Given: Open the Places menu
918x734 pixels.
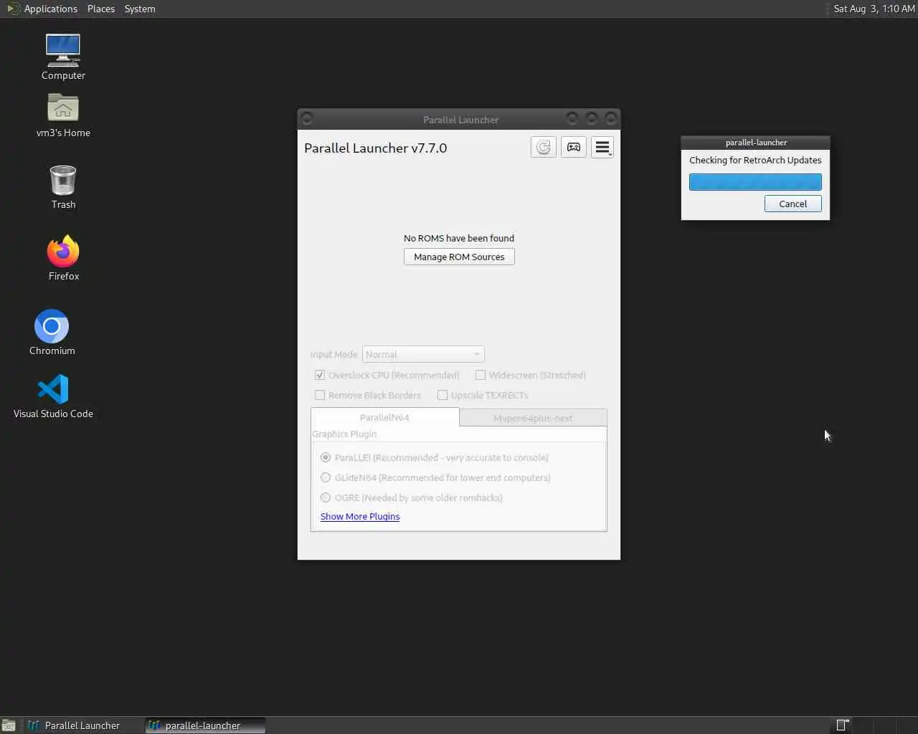Looking at the screenshot, I should [x=101, y=9].
